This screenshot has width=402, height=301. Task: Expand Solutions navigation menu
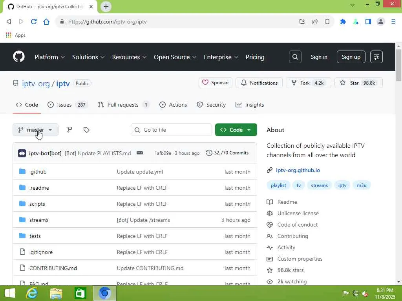tap(88, 57)
